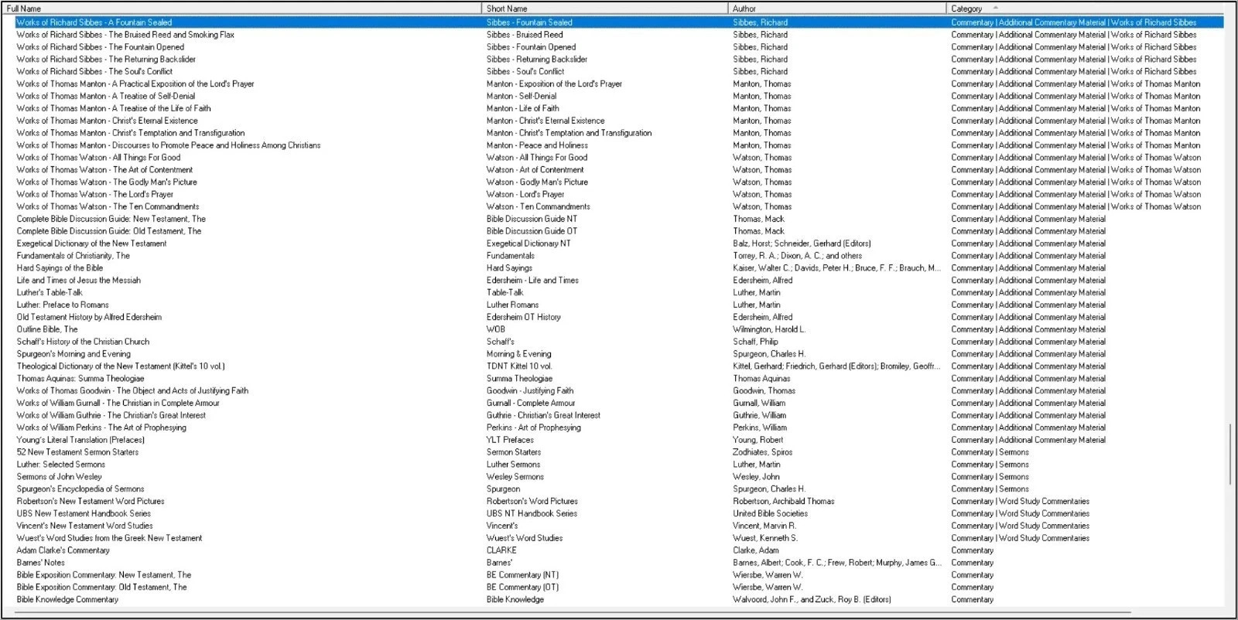Screen dimensions: 1238x620
Task: Click author "United Bible Societies"
Action: 771,514
